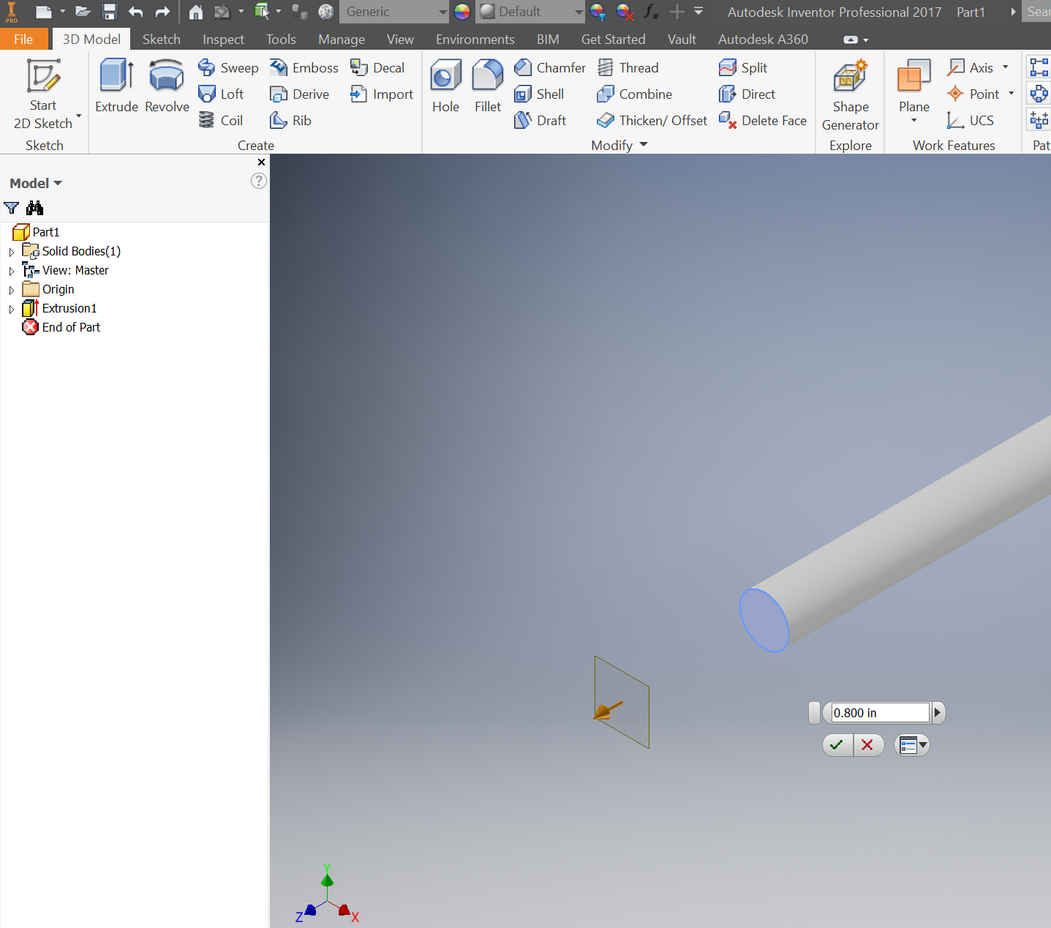Choose the Coil tool
Viewport: 1051px width, 928px height.
(221, 121)
